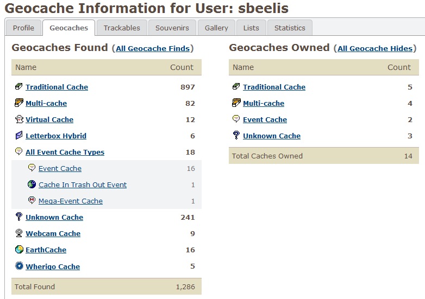Viewport: 425px width, 299px height.
Task: Click the Webcam Cache icon
Action: click(19, 233)
